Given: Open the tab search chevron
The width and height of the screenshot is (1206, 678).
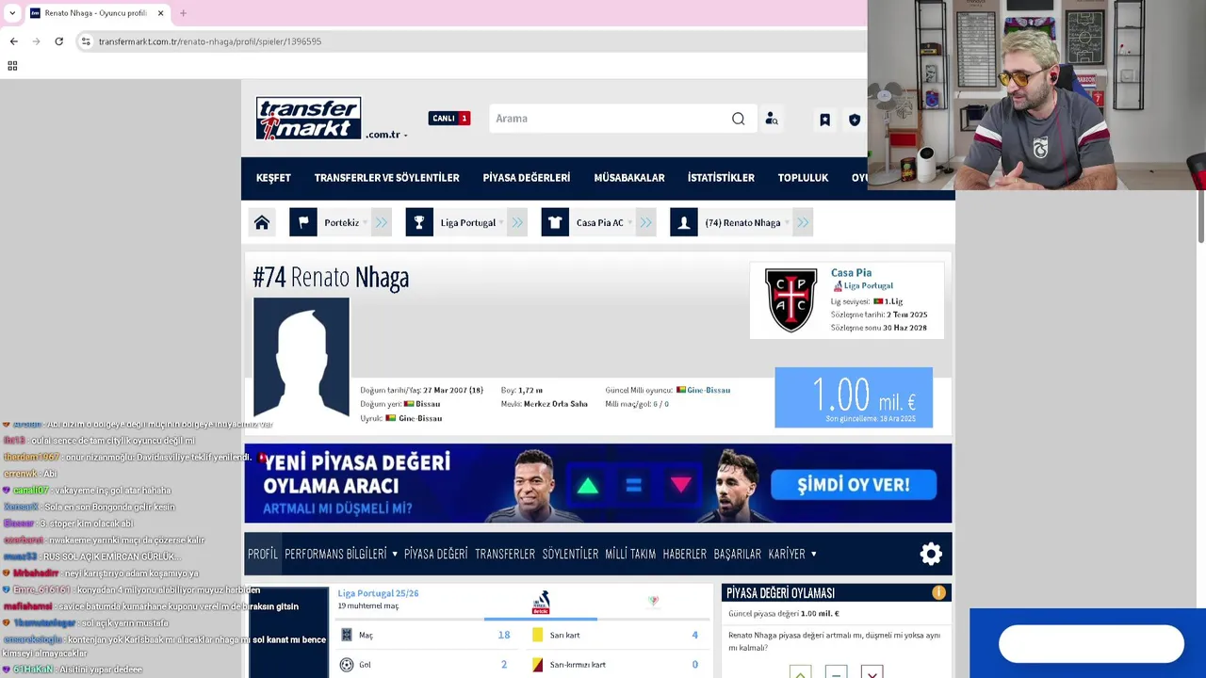Looking at the screenshot, I should click(12, 13).
